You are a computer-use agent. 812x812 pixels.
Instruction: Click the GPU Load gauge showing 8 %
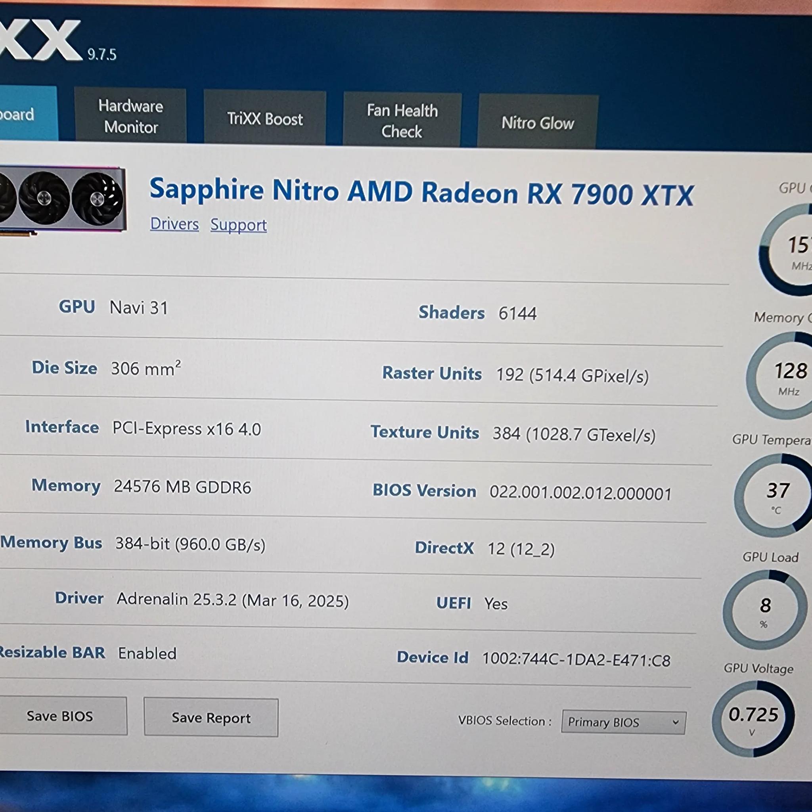coord(765,610)
